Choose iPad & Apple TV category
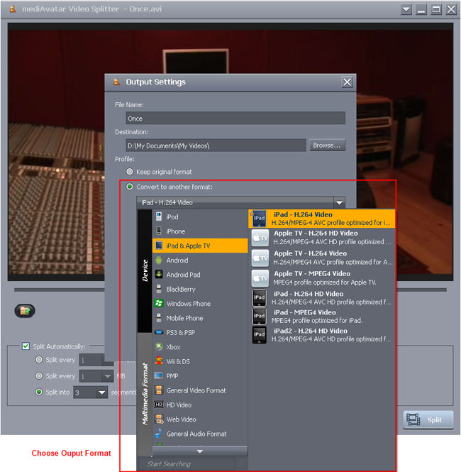The height and width of the screenshot is (472, 461). tap(200, 246)
